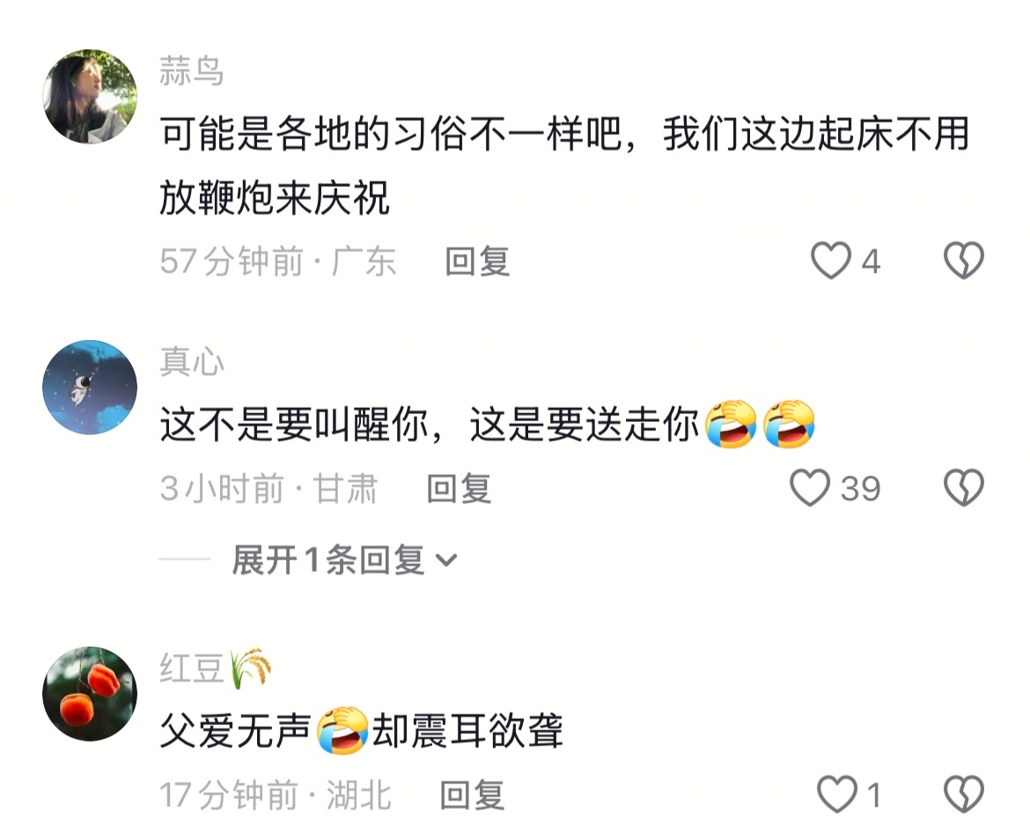Like 真心's comment with 39 likes

(809, 488)
